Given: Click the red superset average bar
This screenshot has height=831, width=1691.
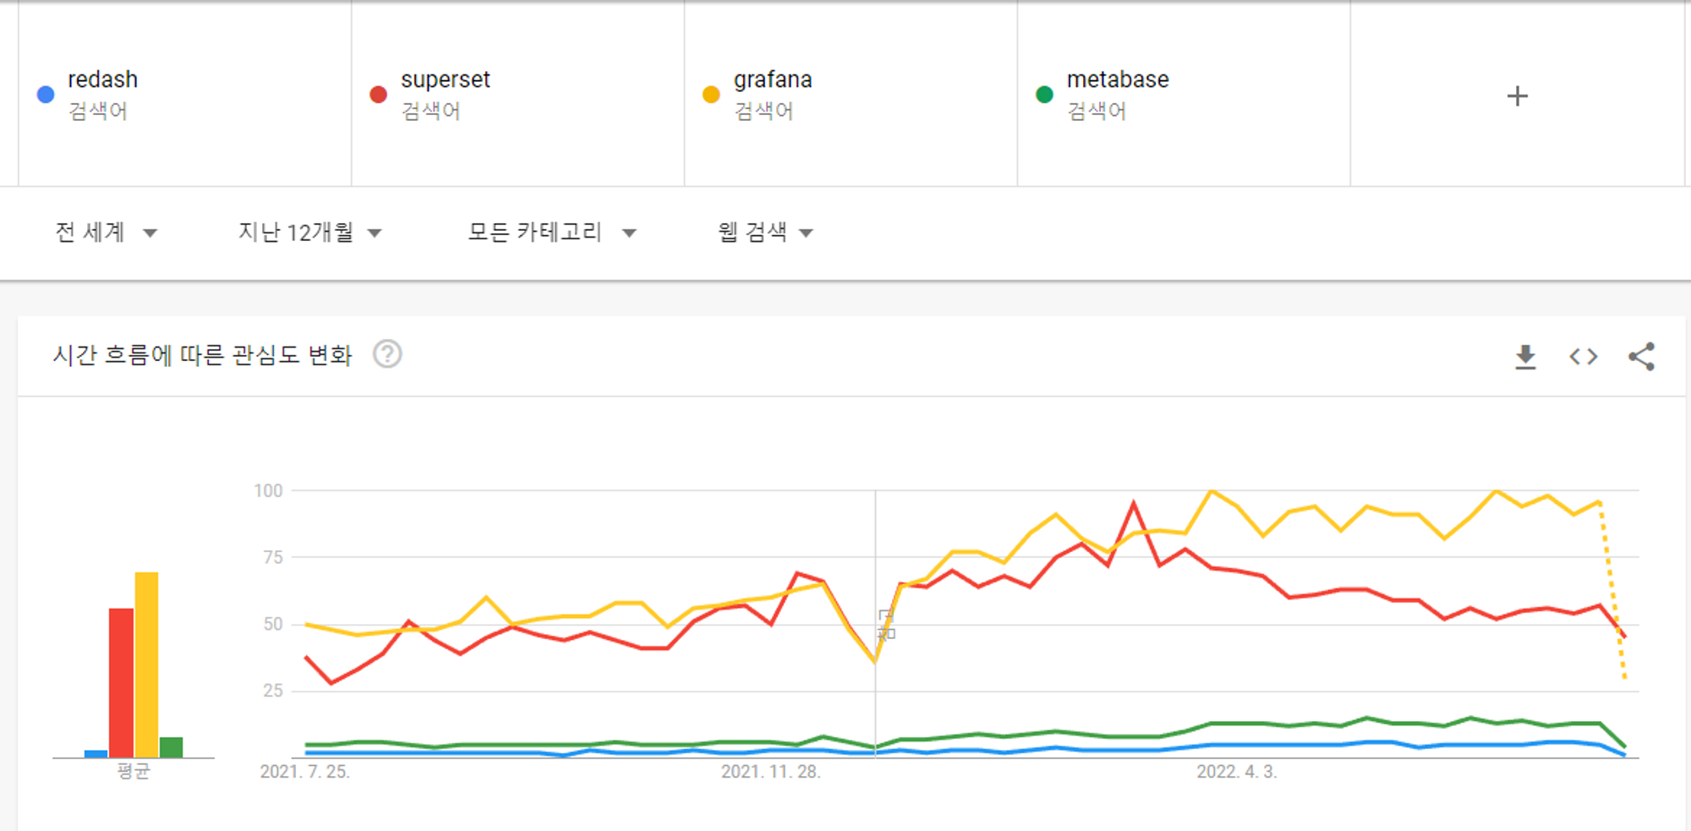Looking at the screenshot, I should pos(121,682).
